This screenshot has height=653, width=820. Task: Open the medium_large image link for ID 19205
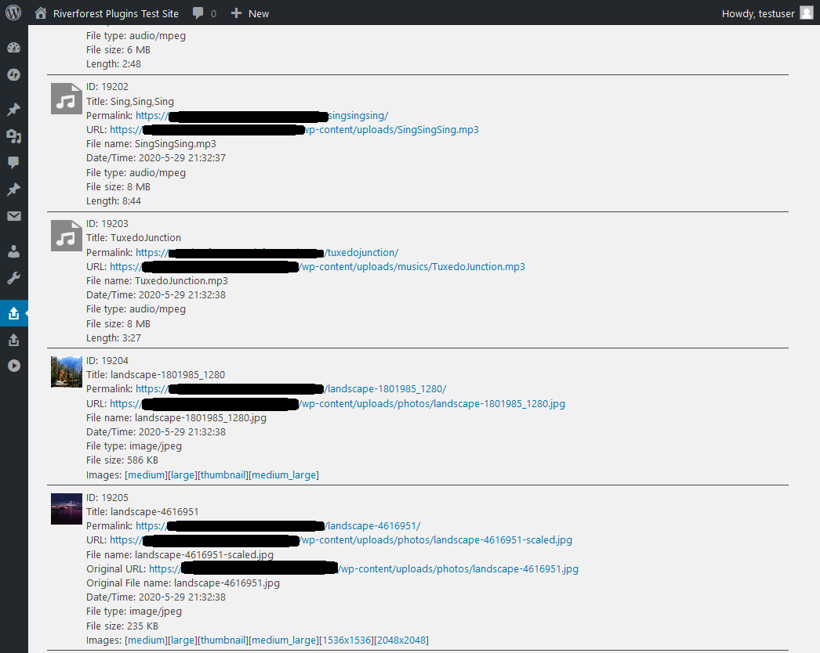[x=284, y=640]
